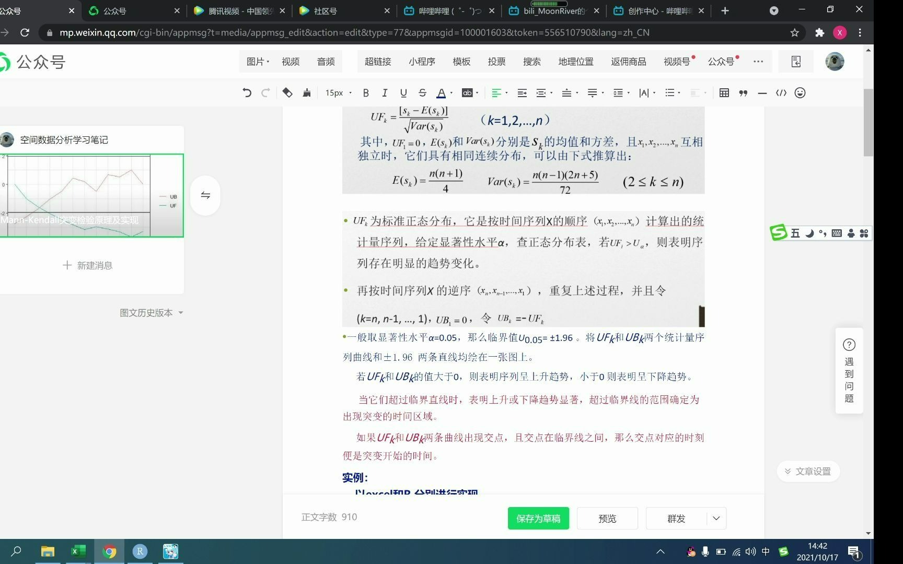Insert a table with the grid icon
This screenshot has width=903, height=564.
724,93
